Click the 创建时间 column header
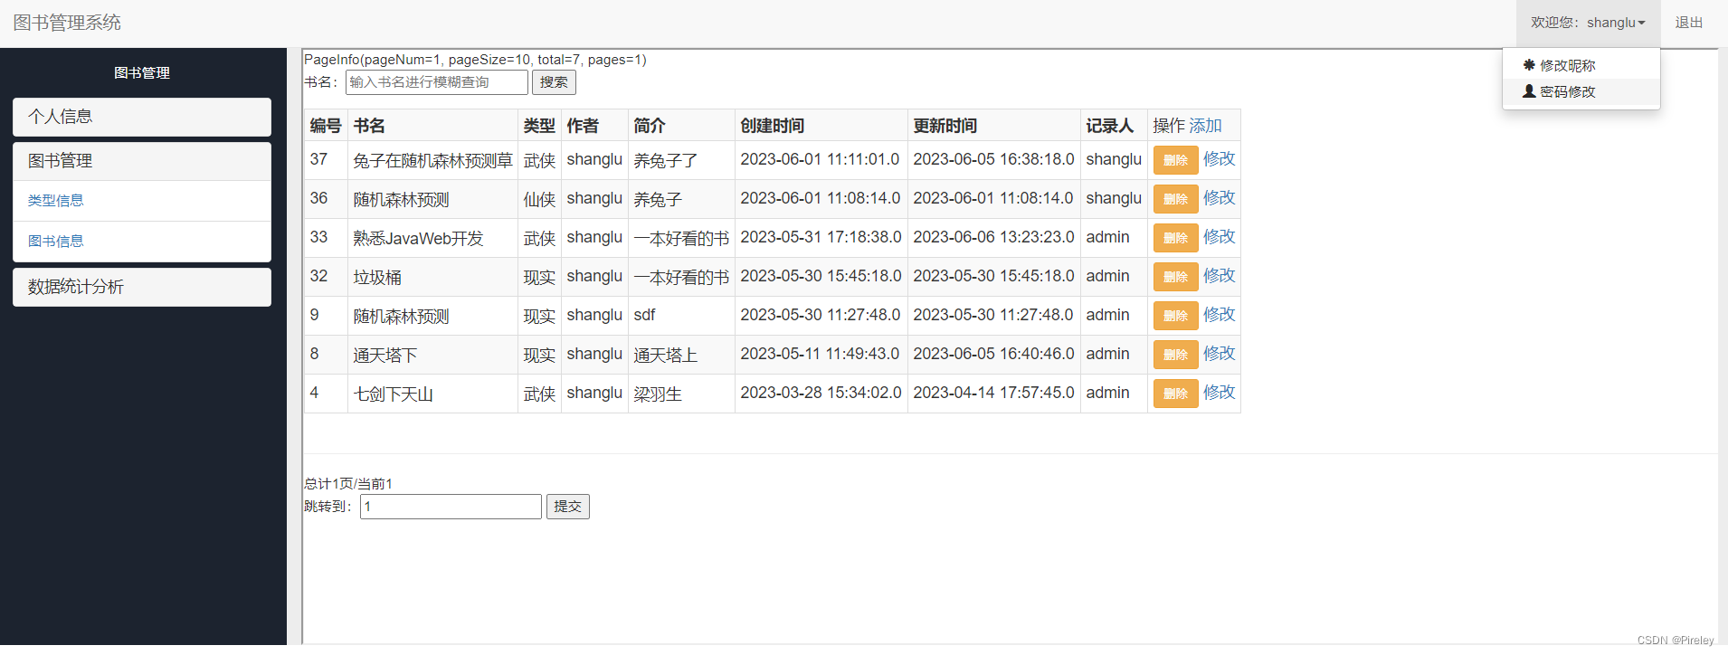The width and height of the screenshot is (1728, 655). point(821,126)
